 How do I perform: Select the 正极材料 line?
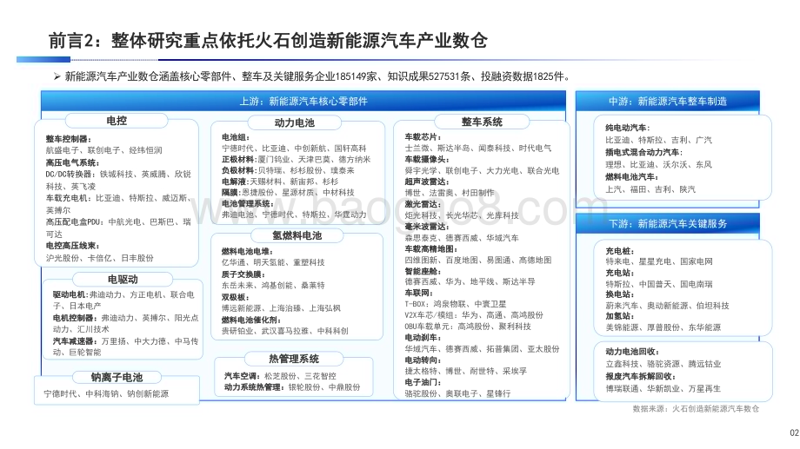(296, 160)
